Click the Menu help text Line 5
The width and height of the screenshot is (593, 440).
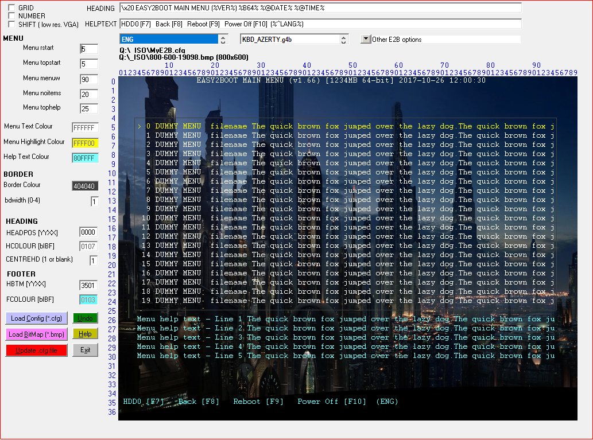[x=346, y=356]
